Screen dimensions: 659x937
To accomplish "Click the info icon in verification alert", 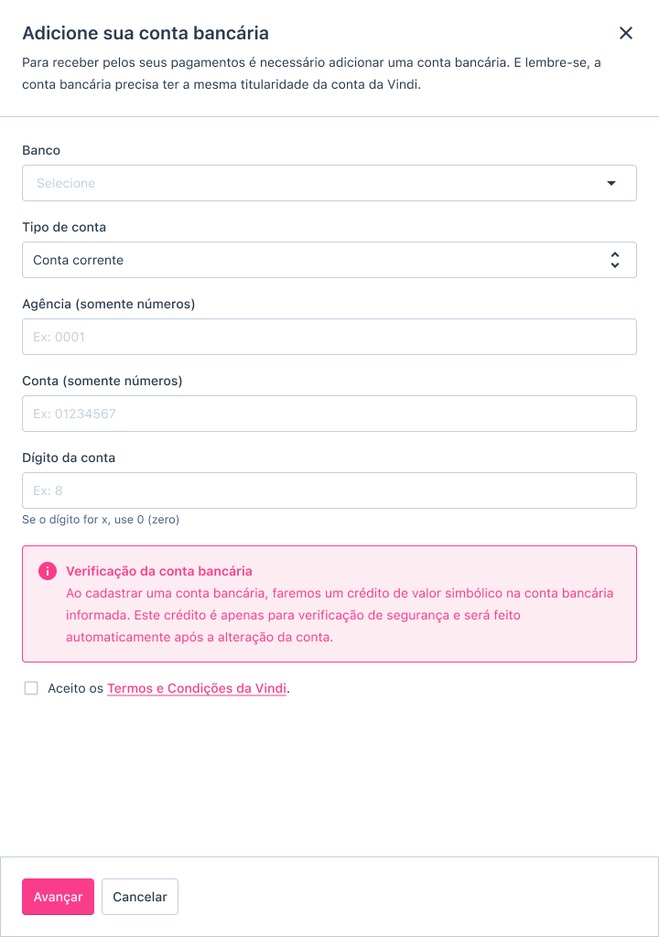I will click(48, 571).
